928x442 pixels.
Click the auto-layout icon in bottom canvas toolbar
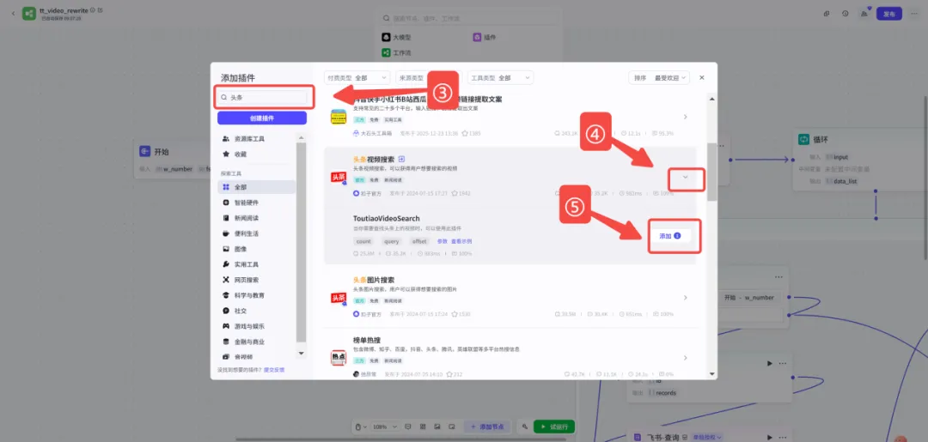point(423,427)
